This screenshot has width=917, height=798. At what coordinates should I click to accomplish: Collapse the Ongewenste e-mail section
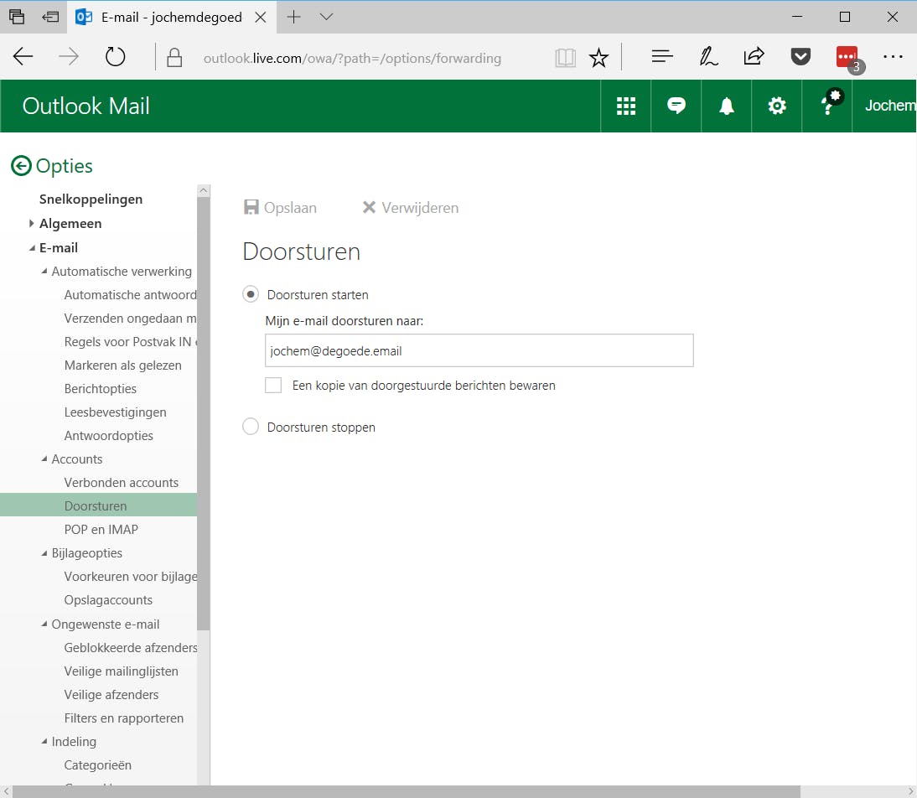(44, 624)
